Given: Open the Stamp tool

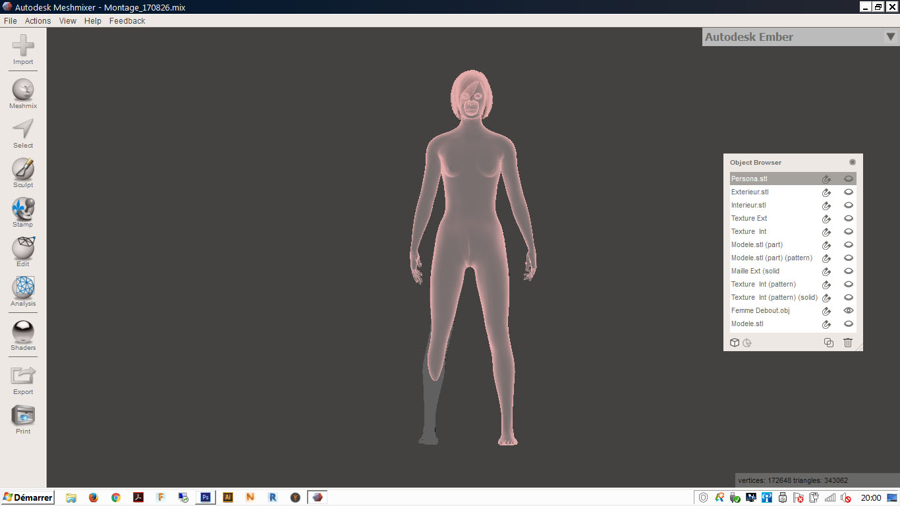Looking at the screenshot, I should pyautogui.click(x=23, y=212).
